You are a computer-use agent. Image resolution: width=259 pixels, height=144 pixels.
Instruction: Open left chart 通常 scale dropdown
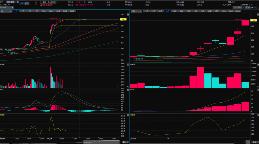click(125, 142)
